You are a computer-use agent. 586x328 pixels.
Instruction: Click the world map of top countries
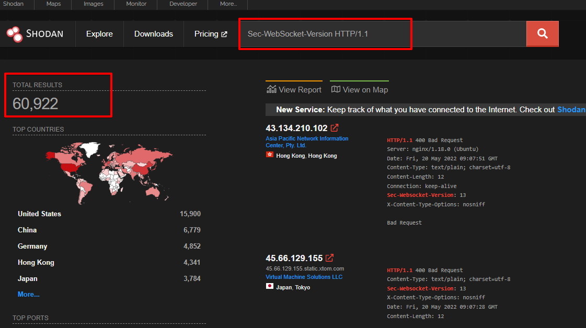(109, 173)
